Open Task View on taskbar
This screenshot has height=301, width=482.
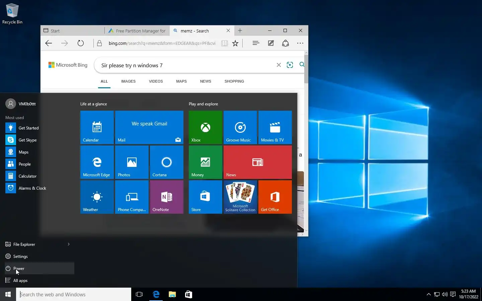click(139, 294)
